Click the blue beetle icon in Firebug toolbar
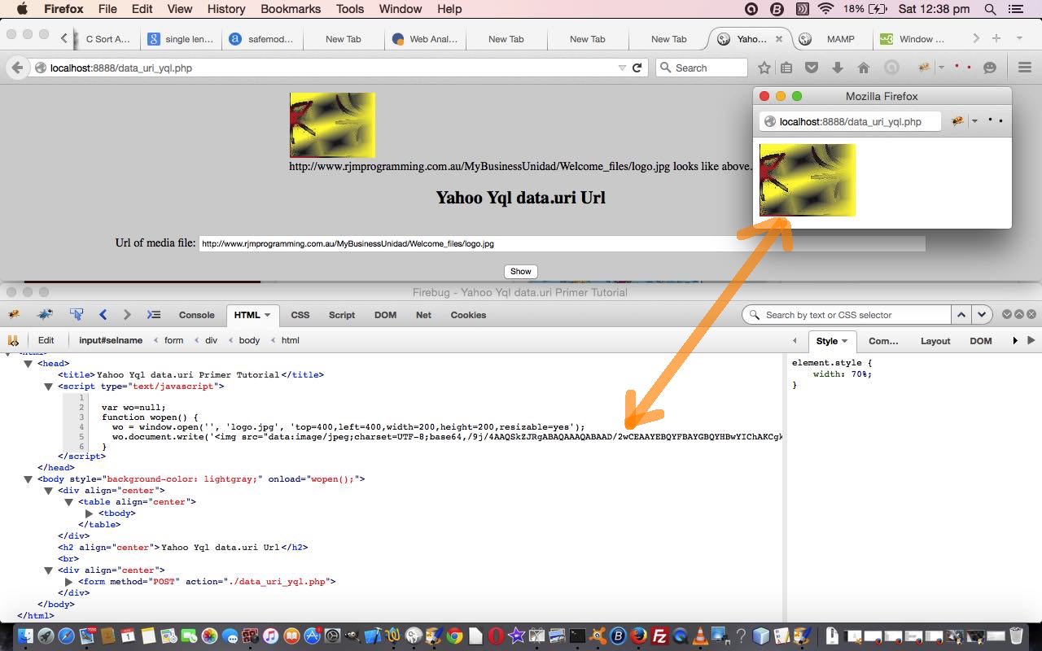 tap(46, 315)
